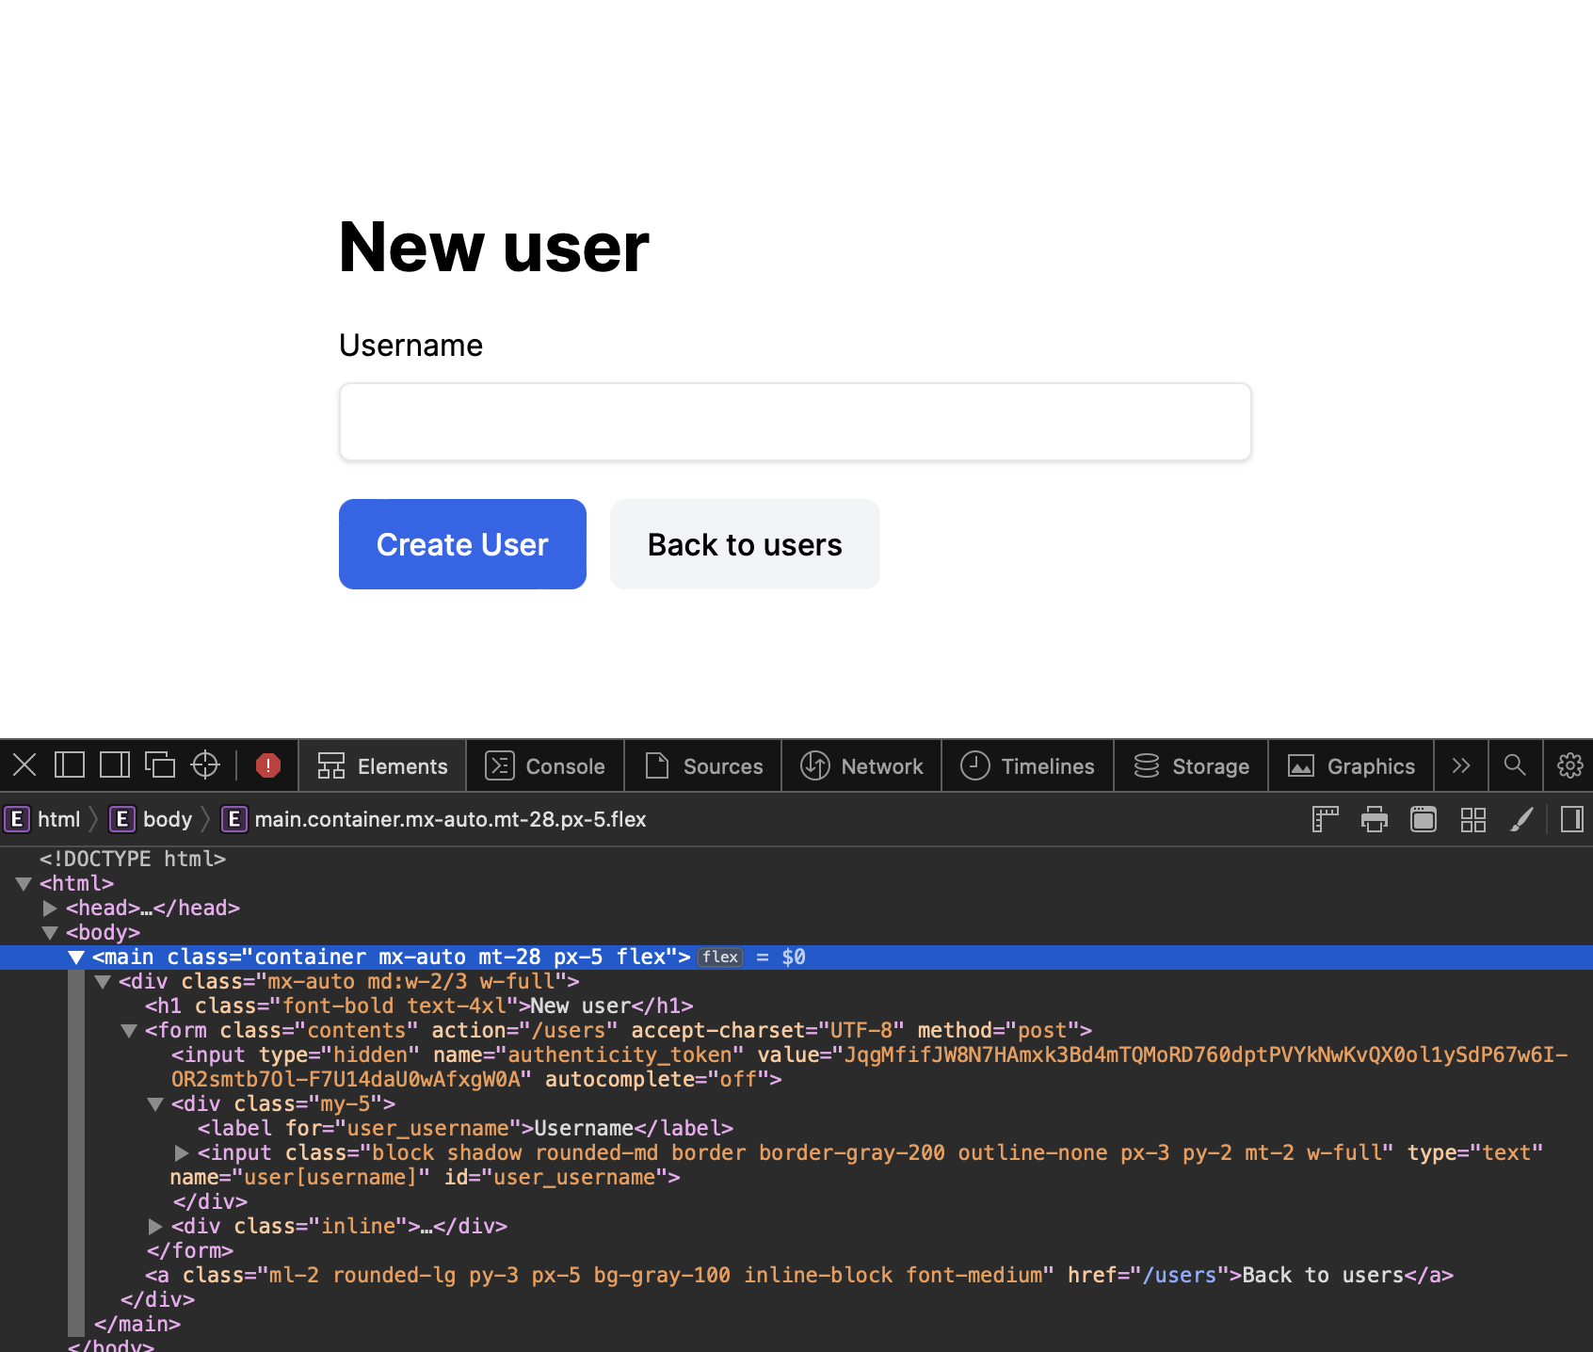Click the red error indicator icon

pos(268,765)
